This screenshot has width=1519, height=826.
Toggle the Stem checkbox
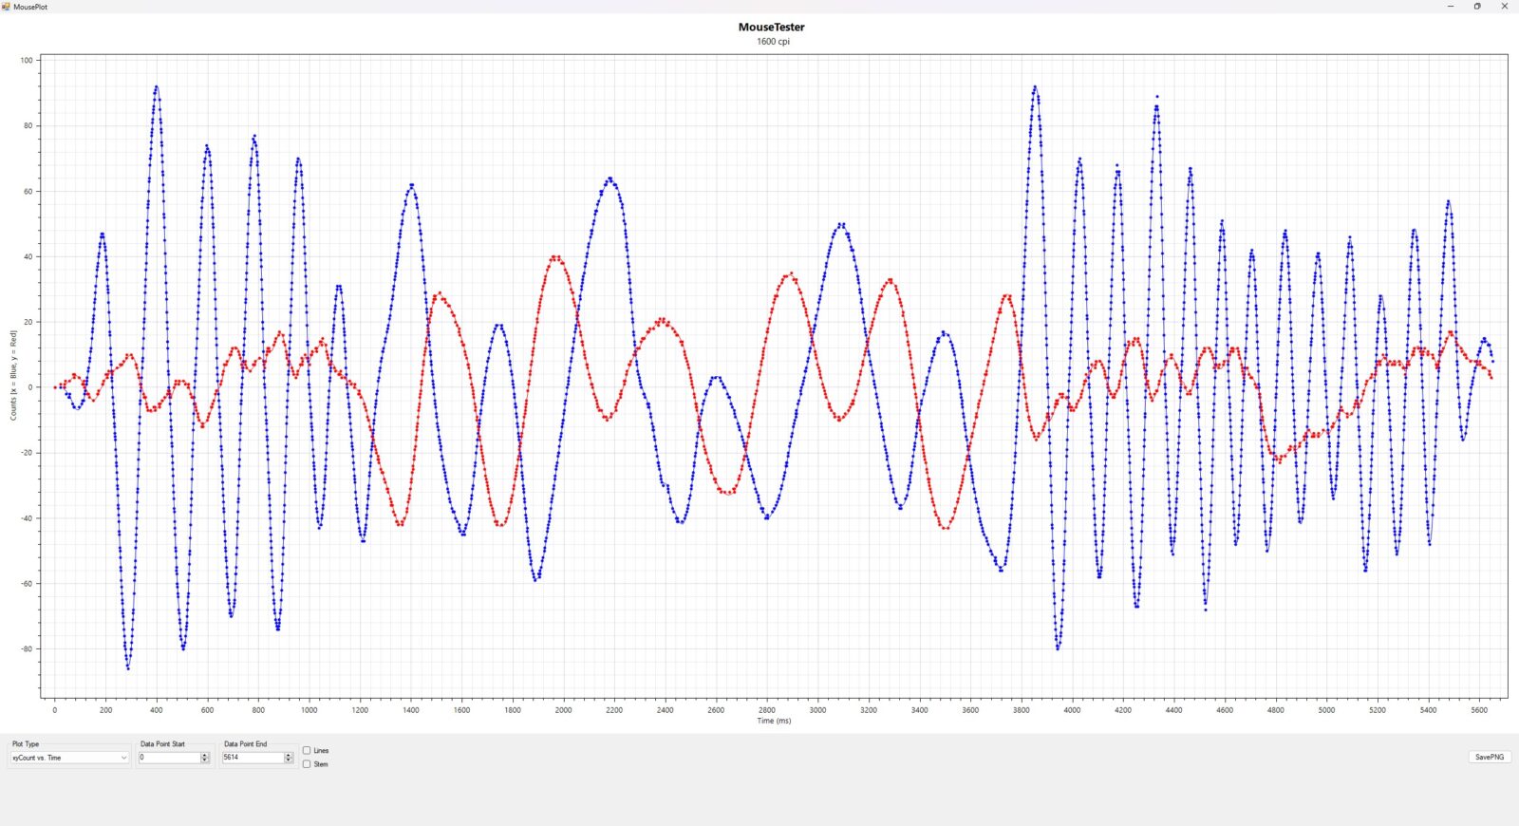[307, 764]
